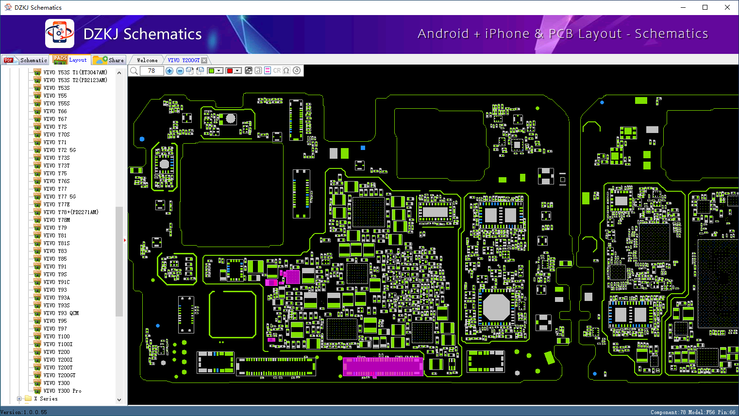
Task: Open VIVO Y93 QCM layout
Action: (x=61, y=313)
